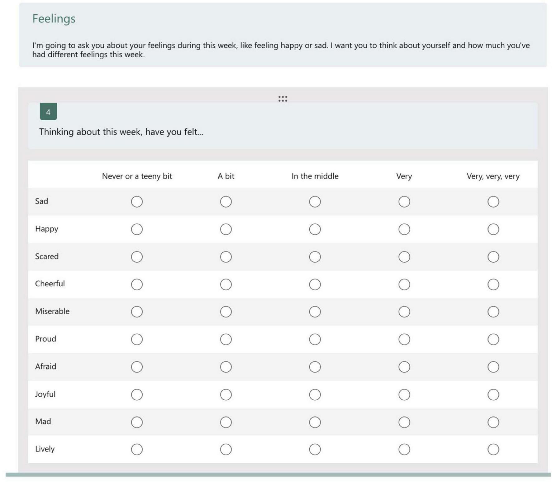Choose 'A bit' for Scared
This screenshot has width=552, height=482.
[226, 257]
